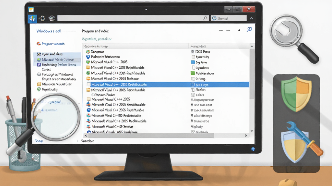Click the teal link text under the page title

[97, 39]
